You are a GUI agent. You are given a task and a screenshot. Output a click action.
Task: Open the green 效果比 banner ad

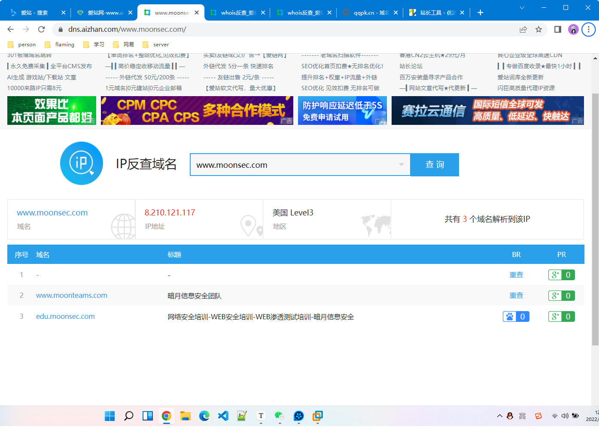(52, 110)
